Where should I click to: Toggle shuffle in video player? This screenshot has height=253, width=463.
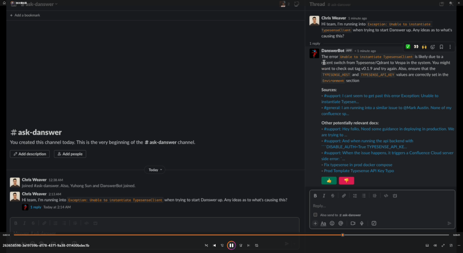click(x=206, y=245)
